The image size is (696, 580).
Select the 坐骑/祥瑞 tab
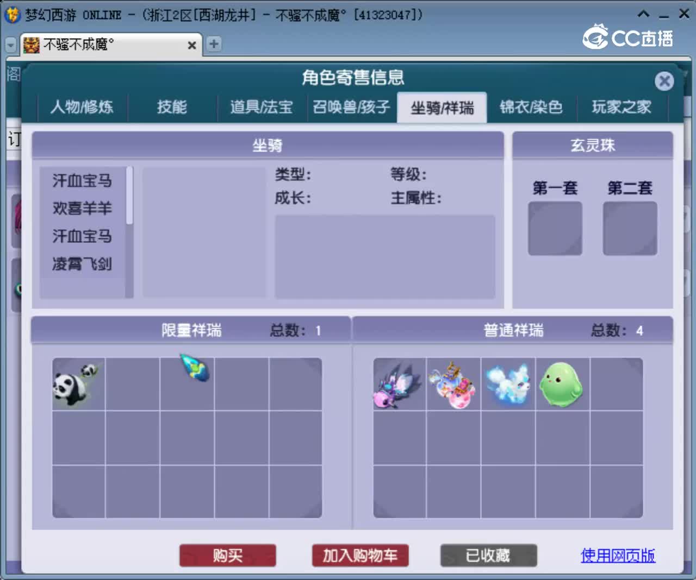(442, 108)
